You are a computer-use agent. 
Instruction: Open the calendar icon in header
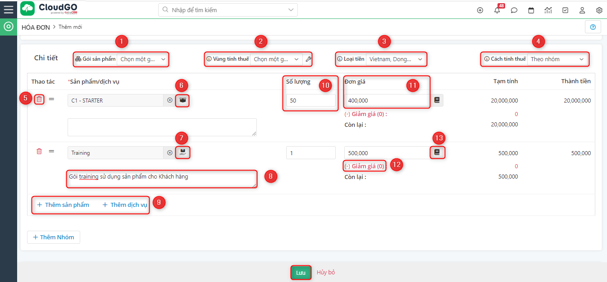coord(531,10)
